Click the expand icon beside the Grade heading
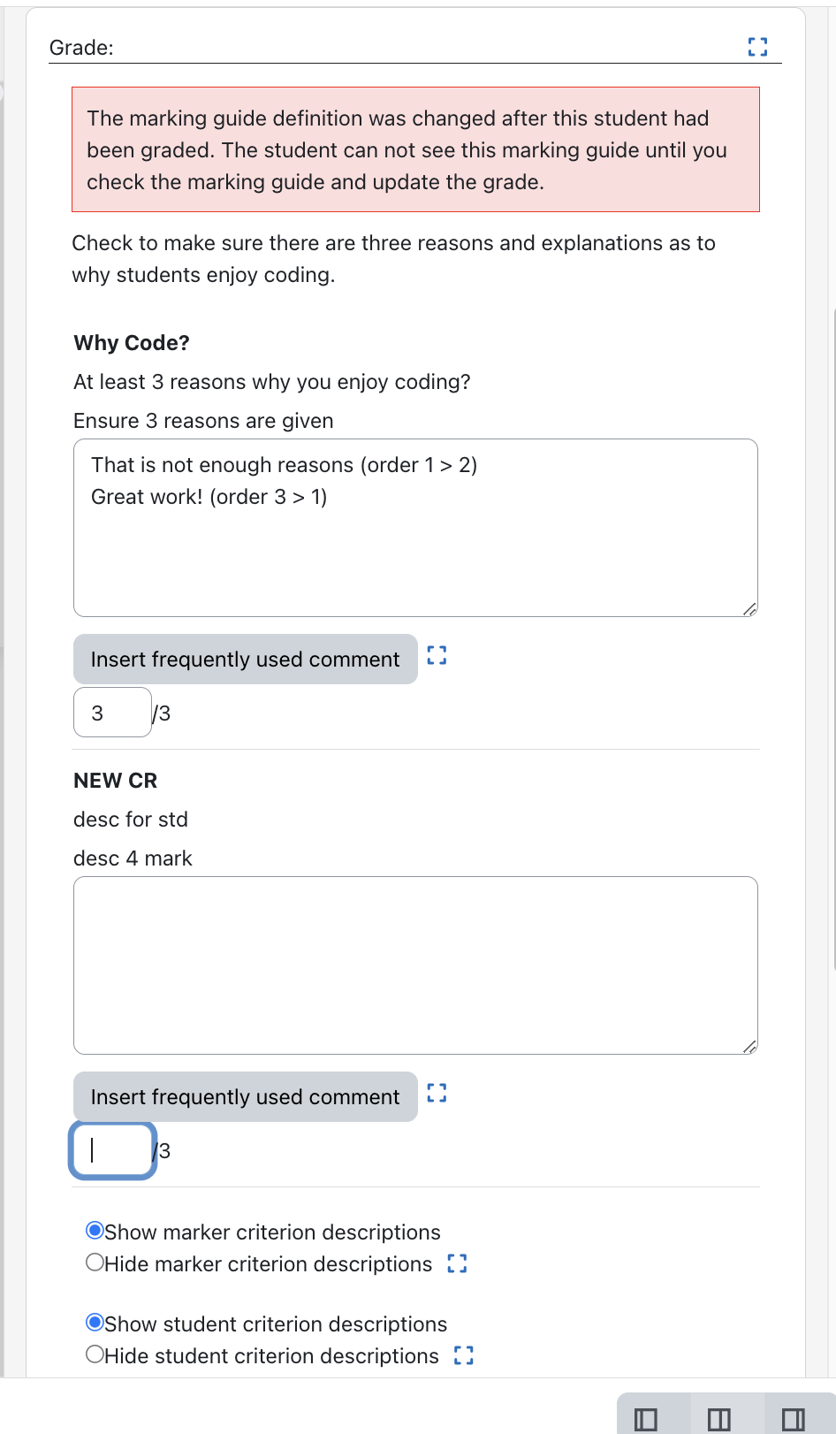 (757, 47)
